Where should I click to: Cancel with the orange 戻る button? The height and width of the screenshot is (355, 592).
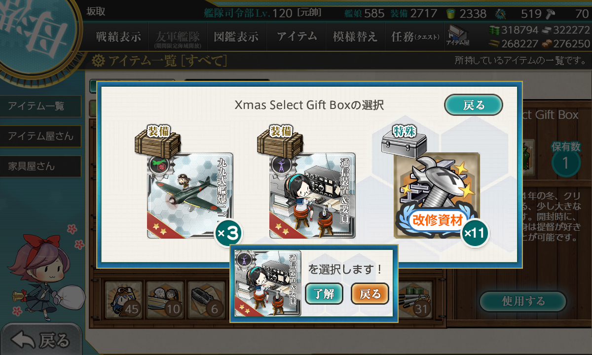(370, 294)
